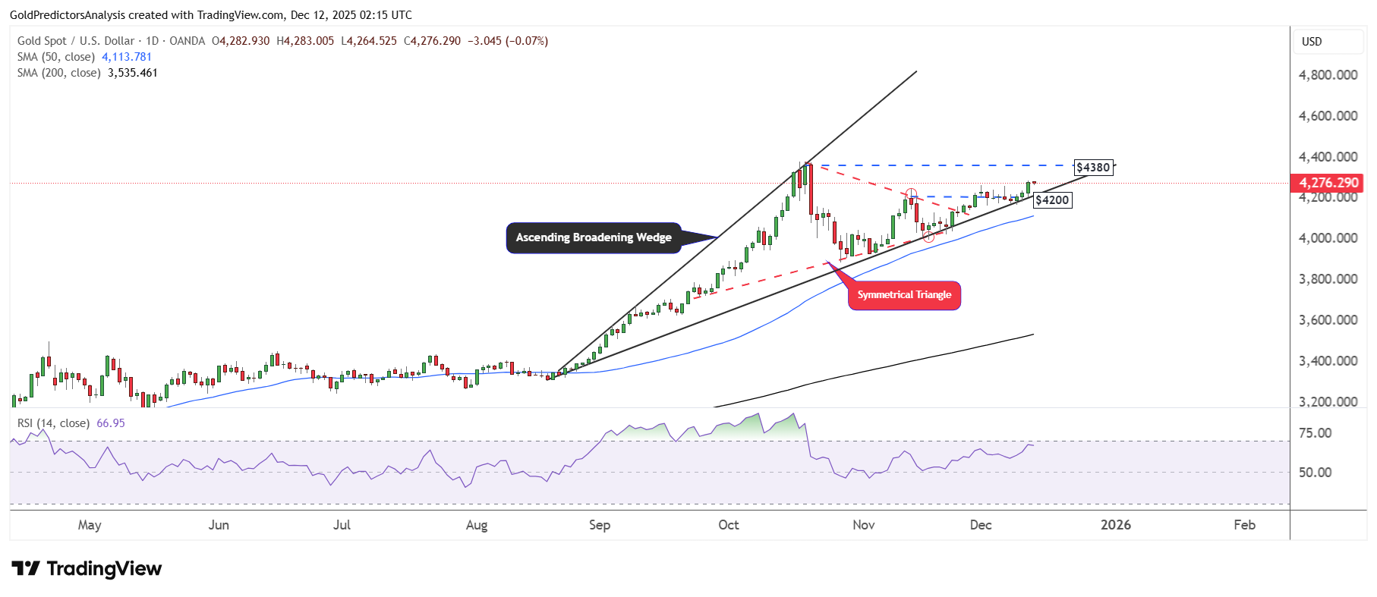This screenshot has height=597, width=1377.
Task: Select the $4380 price level label
Action: [x=1093, y=168]
